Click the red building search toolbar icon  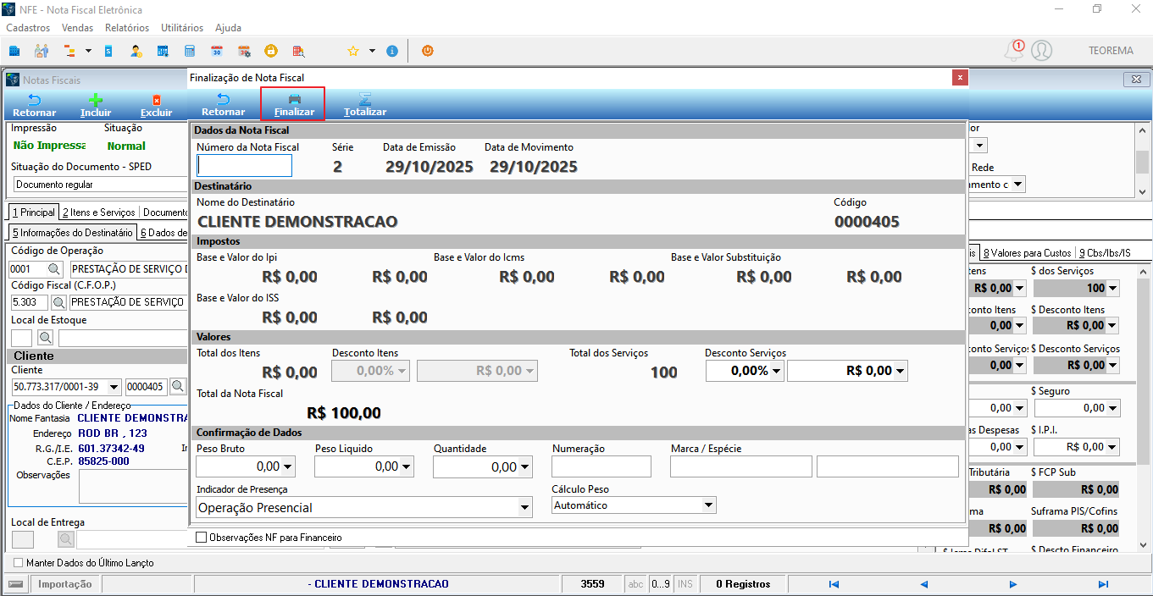click(298, 51)
